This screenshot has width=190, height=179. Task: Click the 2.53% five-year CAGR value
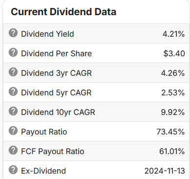(x=173, y=93)
